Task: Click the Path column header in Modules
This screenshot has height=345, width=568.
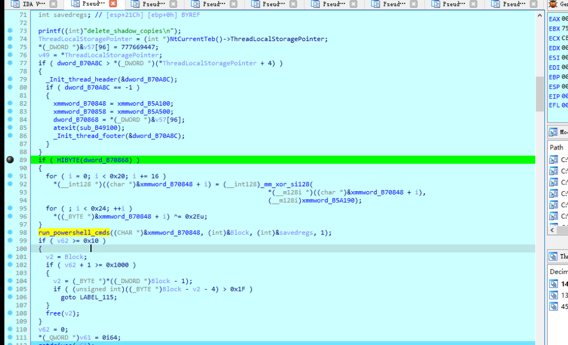Action: point(556,147)
